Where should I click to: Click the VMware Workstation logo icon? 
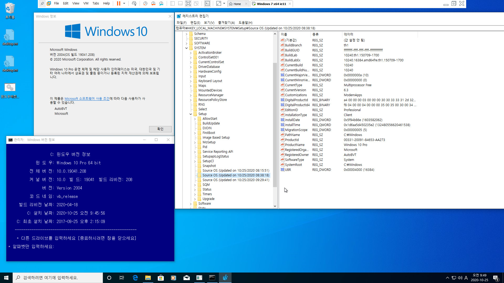[x=49, y=3]
